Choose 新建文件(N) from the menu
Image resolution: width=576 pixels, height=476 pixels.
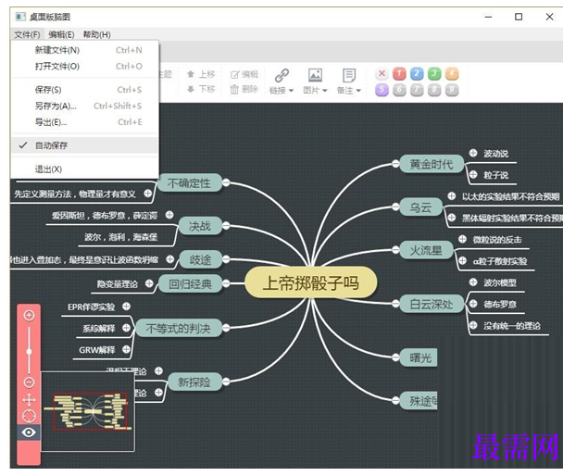point(85,50)
